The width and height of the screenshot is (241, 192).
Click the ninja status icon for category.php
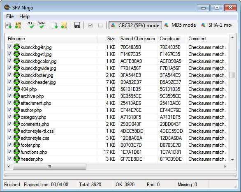point(16,117)
